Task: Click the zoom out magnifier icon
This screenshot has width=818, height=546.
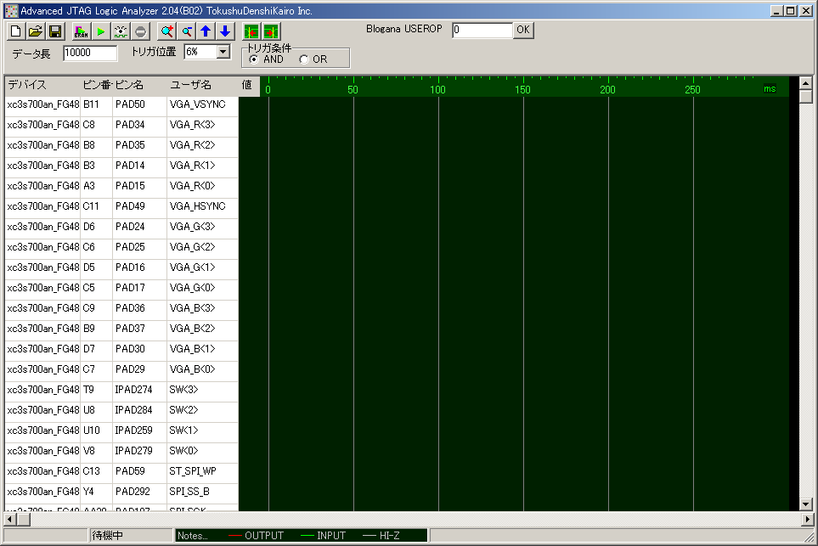Action: click(186, 31)
